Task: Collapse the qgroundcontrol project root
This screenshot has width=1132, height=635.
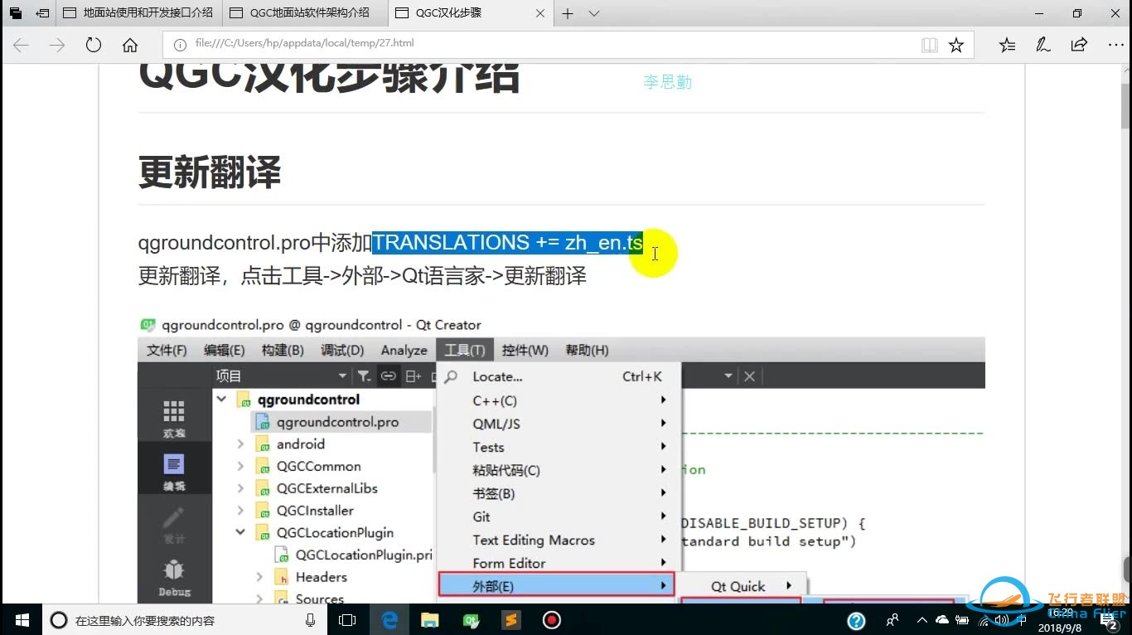Action: (x=221, y=400)
